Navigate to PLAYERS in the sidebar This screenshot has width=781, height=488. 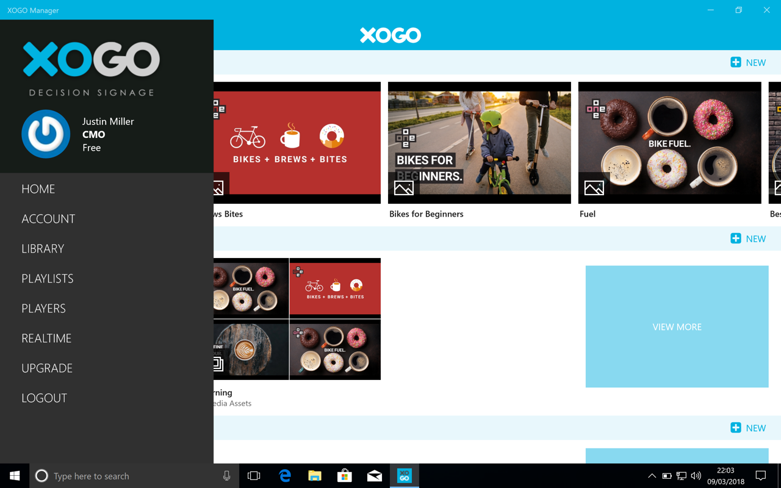(x=43, y=309)
